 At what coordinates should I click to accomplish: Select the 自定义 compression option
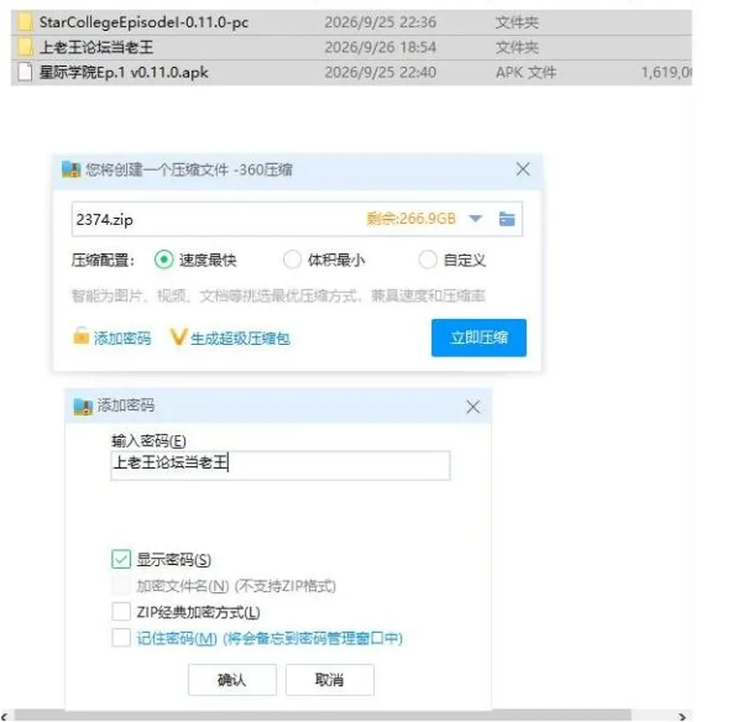click(x=427, y=259)
